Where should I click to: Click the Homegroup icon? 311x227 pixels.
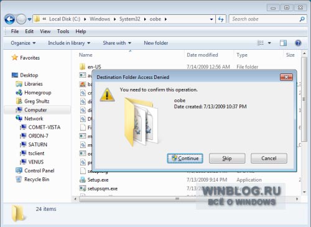pyautogui.click(x=19, y=93)
